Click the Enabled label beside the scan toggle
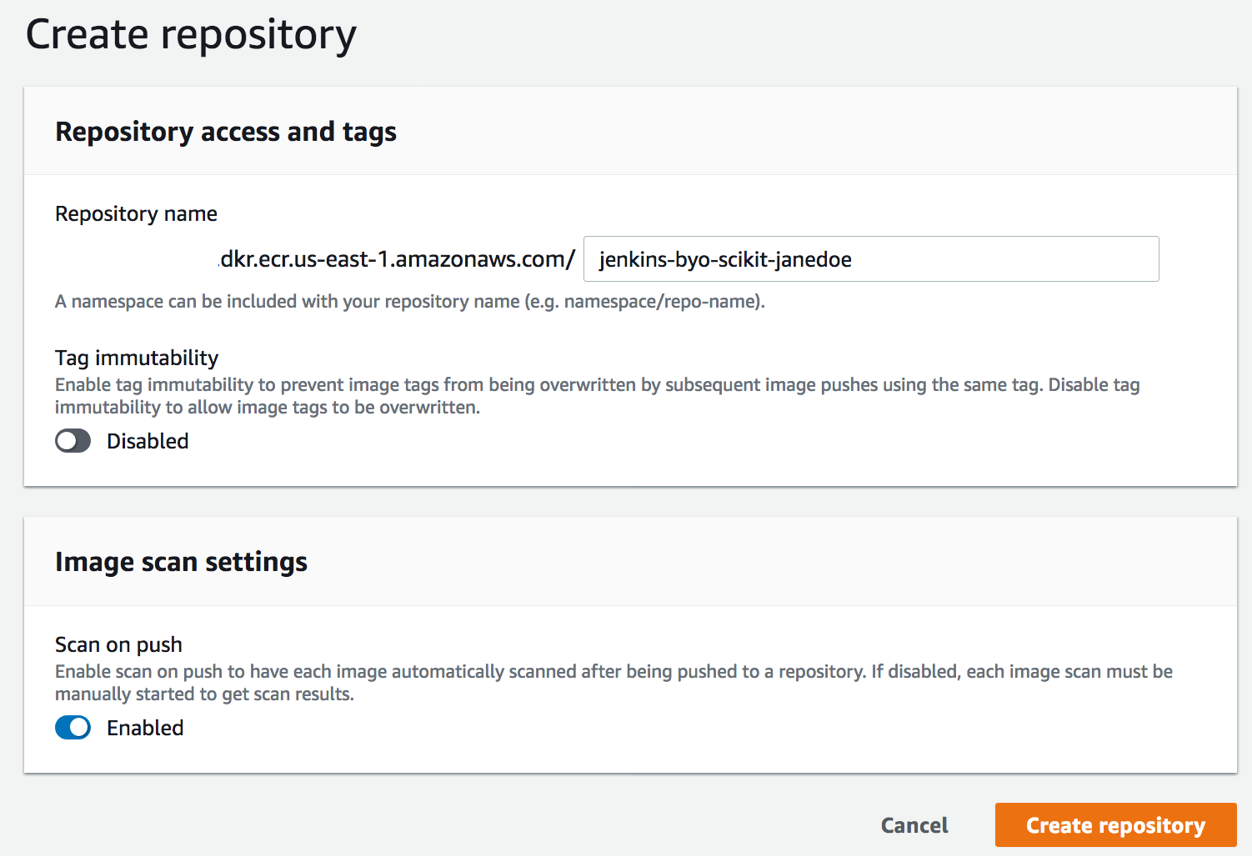 (145, 728)
